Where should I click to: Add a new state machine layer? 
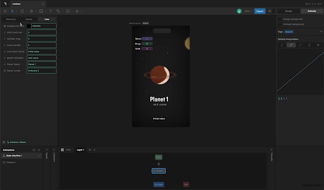tap(94, 150)
